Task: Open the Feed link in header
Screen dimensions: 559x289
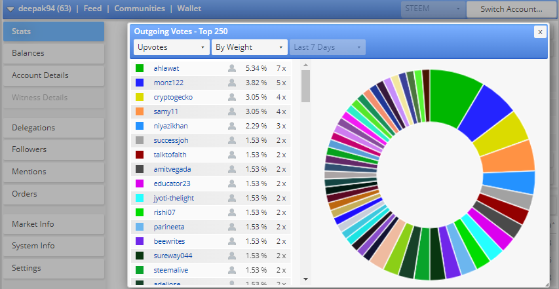Action: point(92,9)
